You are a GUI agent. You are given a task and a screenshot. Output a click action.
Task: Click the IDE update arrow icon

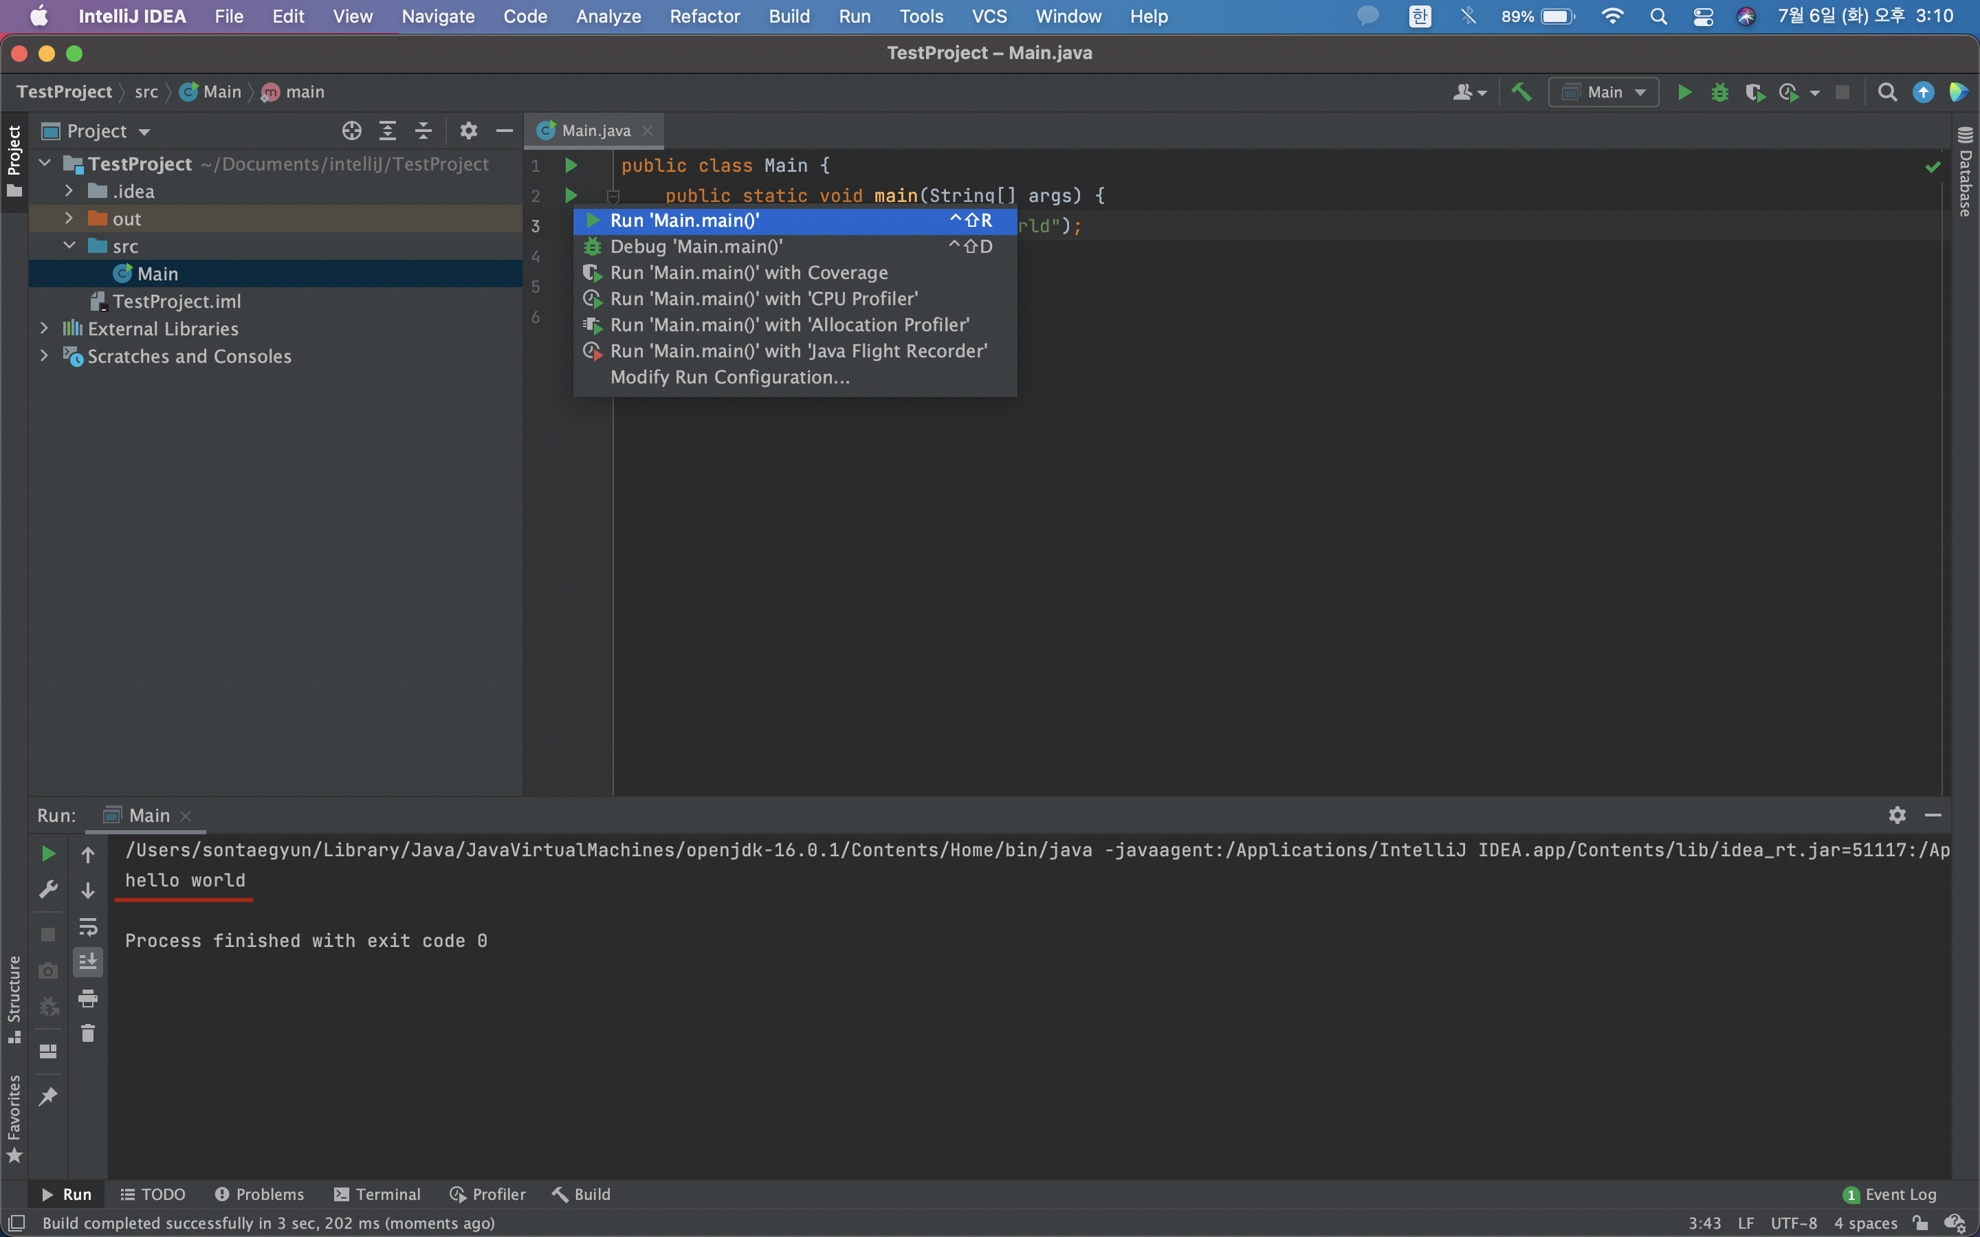coord(1923,93)
